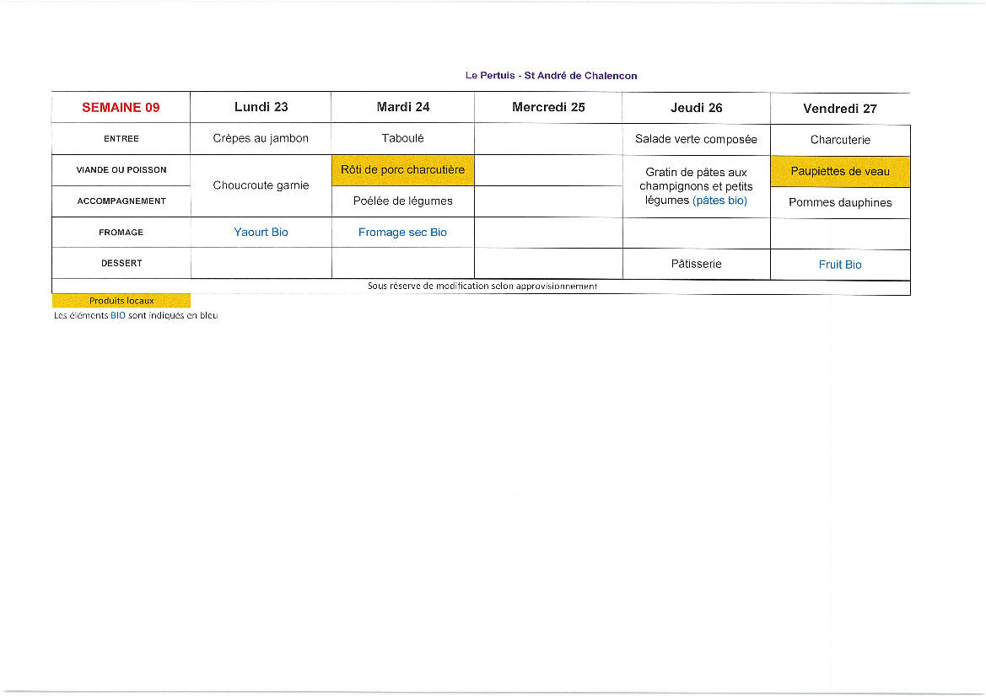The image size is (986, 696).
Task: Select the blue Fromage sec Bio text
Action: point(402,233)
